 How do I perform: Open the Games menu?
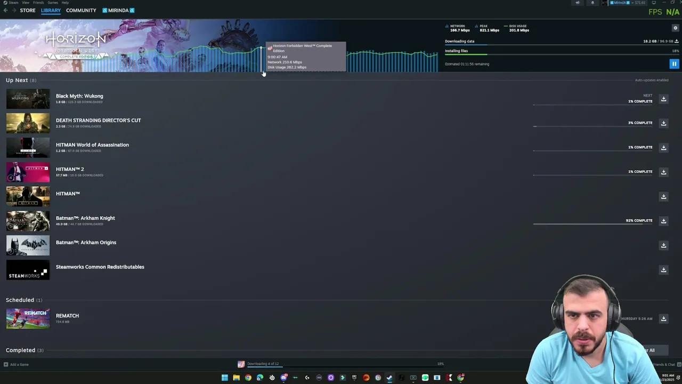[53, 3]
